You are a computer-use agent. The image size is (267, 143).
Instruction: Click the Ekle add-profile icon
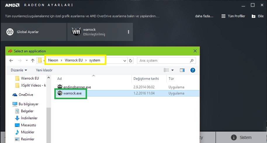254,16
